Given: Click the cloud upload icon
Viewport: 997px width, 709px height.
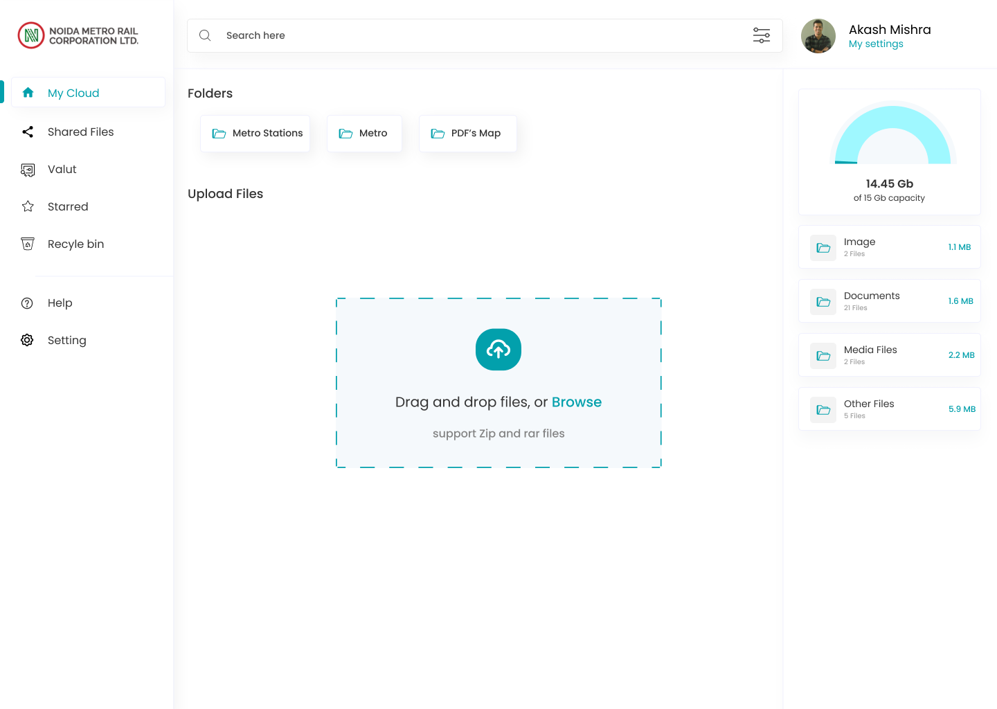Looking at the screenshot, I should pyautogui.click(x=498, y=350).
